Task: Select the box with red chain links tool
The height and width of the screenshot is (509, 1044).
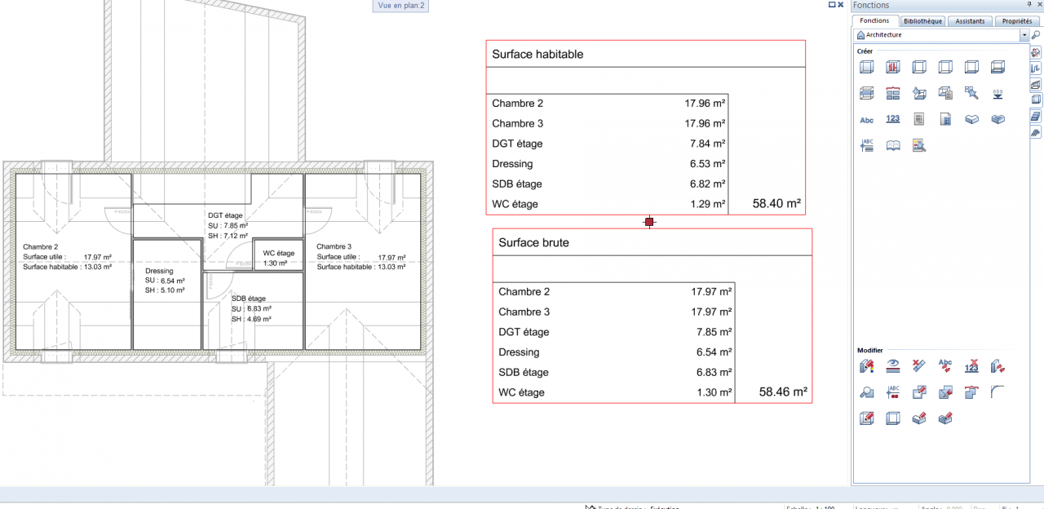Action: 998,366
